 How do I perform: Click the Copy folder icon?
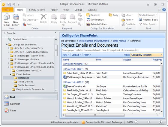pyautogui.click(x=110, y=15)
